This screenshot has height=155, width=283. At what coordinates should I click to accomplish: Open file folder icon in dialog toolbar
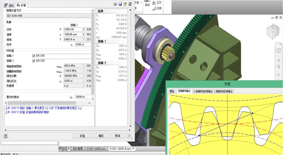[x=115, y=4]
